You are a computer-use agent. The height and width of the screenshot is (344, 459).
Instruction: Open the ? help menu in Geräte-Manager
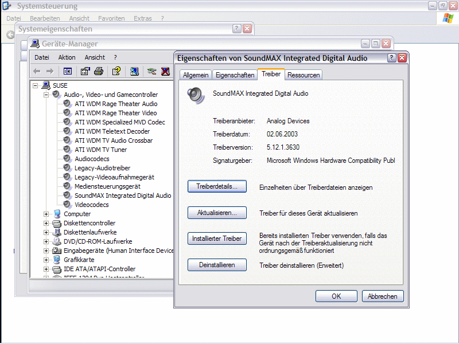click(x=115, y=57)
